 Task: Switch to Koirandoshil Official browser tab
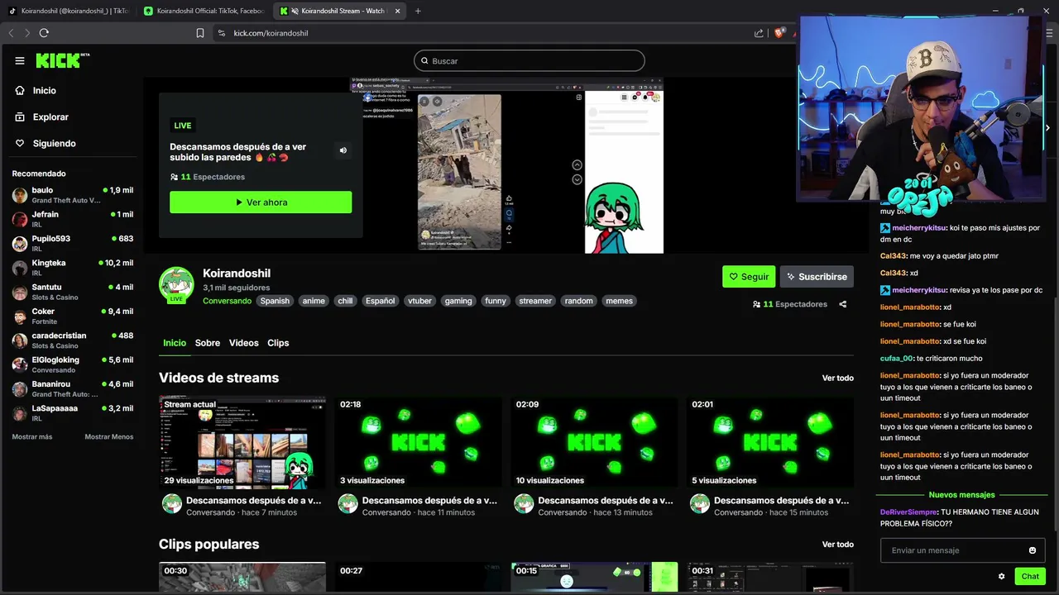point(204,11)
